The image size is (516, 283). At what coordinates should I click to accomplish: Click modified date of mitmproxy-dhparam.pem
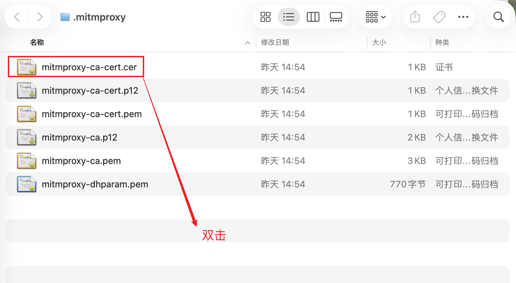(283, 184)
